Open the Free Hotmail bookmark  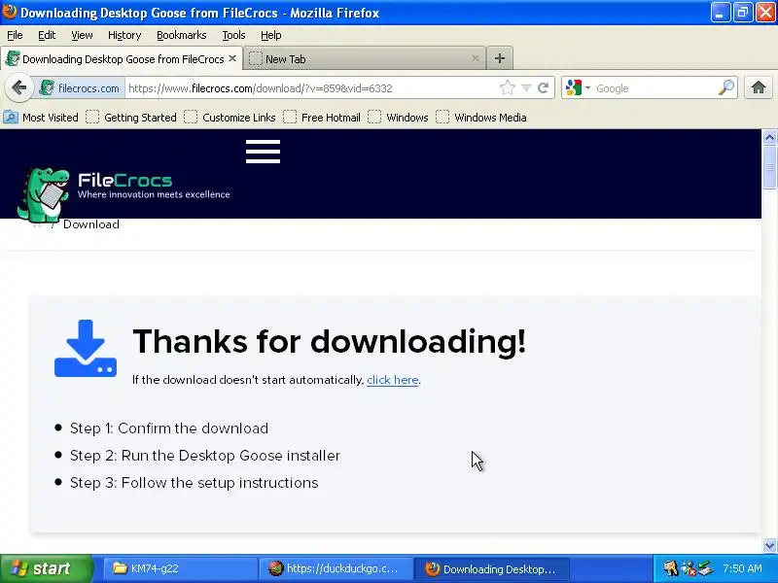point(322,118)
